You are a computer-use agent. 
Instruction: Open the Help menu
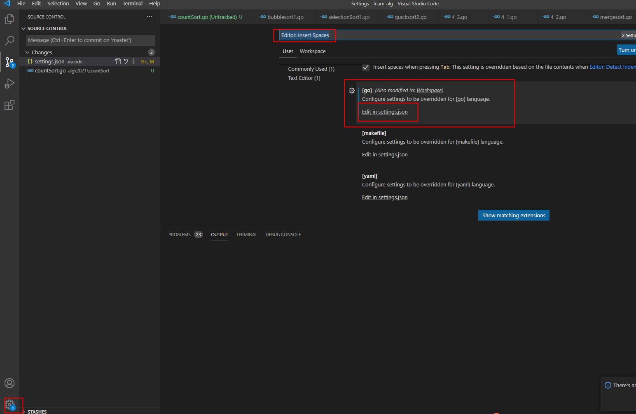pyautogui.click(x=154, y=4)
